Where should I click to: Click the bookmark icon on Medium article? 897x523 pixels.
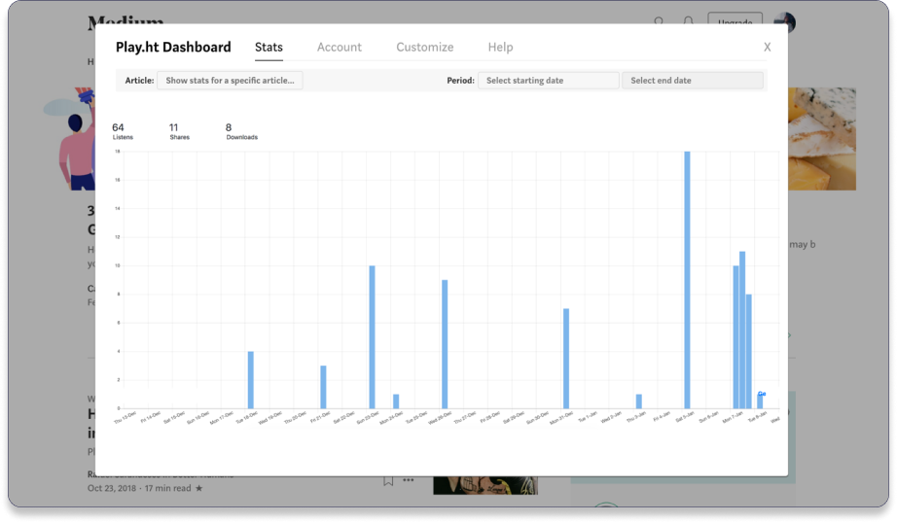388,481
